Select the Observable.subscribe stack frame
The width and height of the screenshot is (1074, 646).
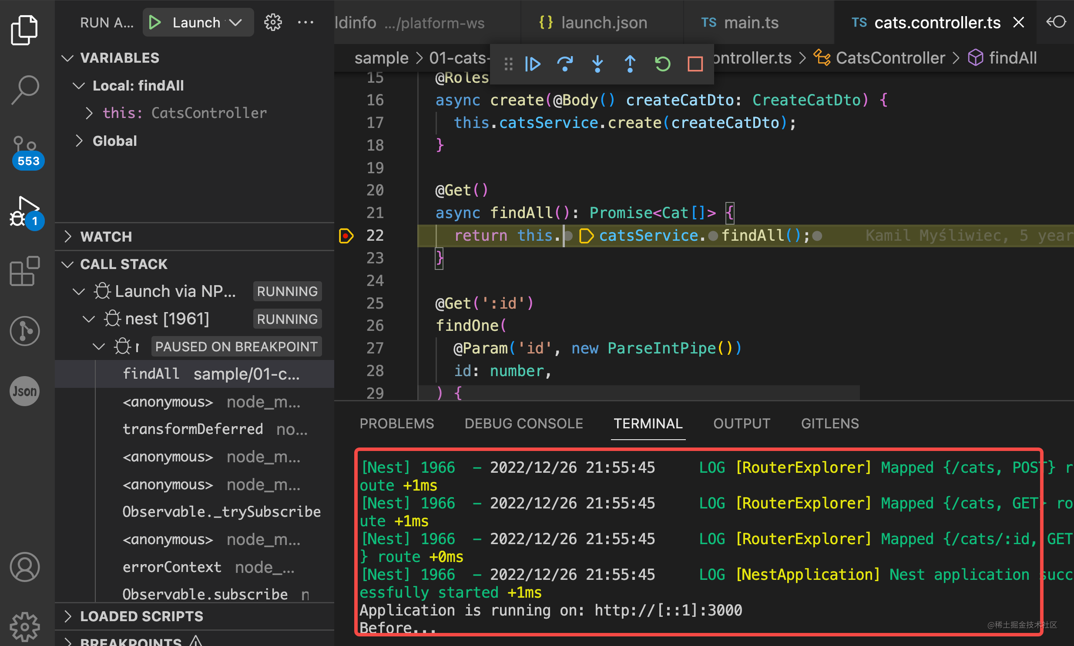click(195, 595)
